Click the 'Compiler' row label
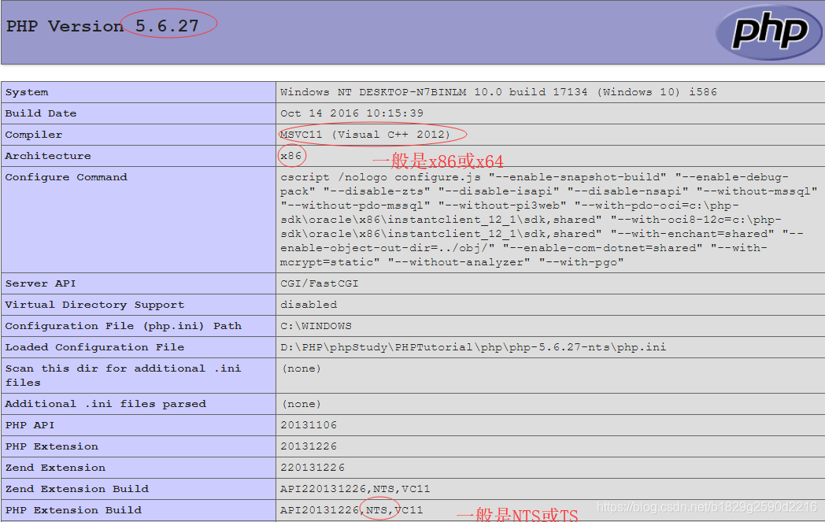Image resolution: width=825 pixels, height=522 pixels. 34,135
